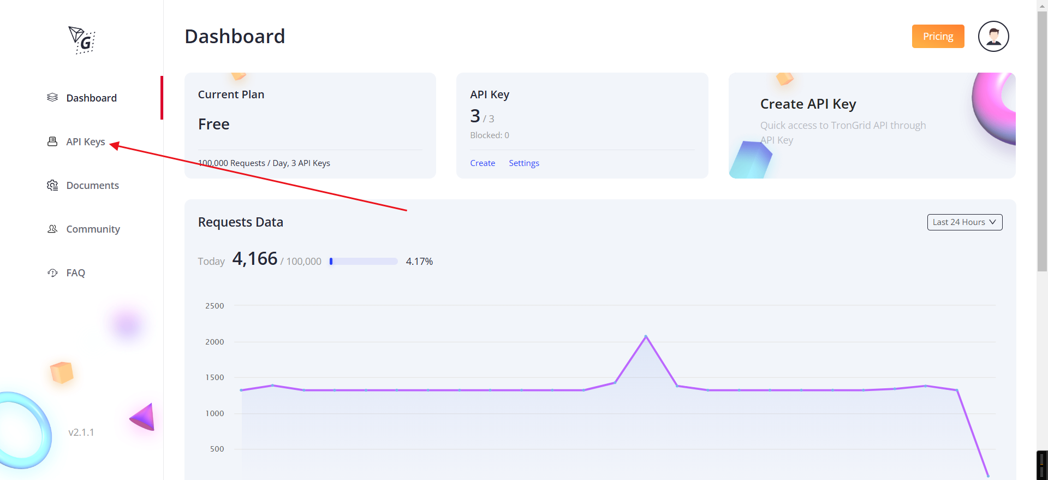Open the Documents section
This screenshot has width=1048, height=480.
pyautogui.click(x=92, y=185)
